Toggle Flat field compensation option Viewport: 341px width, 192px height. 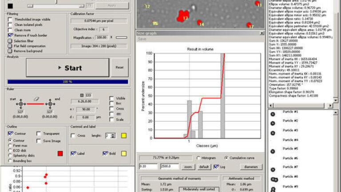click(10, 46)
